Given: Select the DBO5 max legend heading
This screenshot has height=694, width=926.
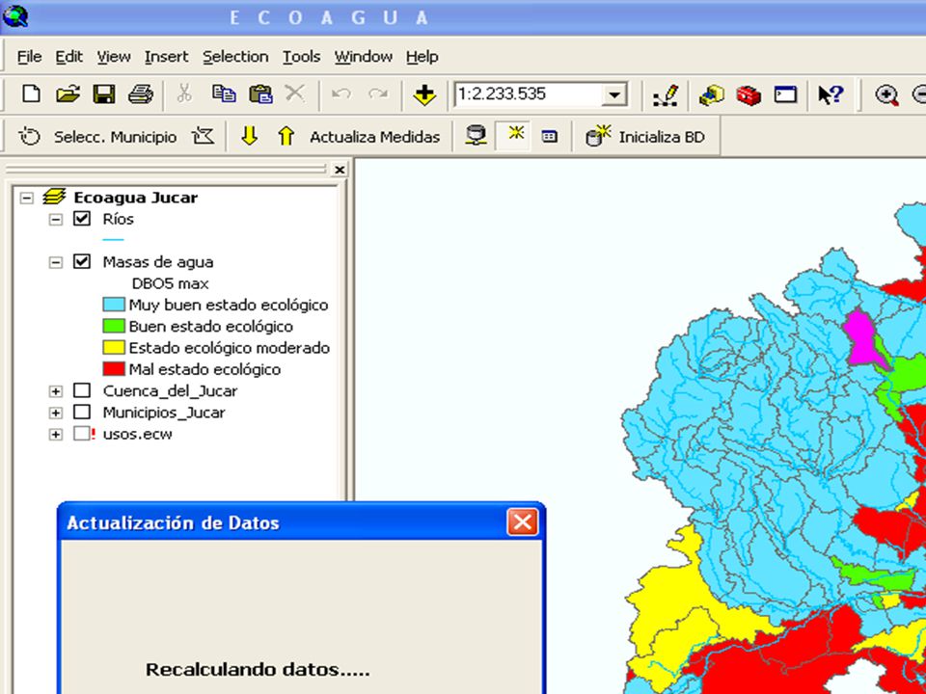Looking at the screenshot, I should 170,283.
